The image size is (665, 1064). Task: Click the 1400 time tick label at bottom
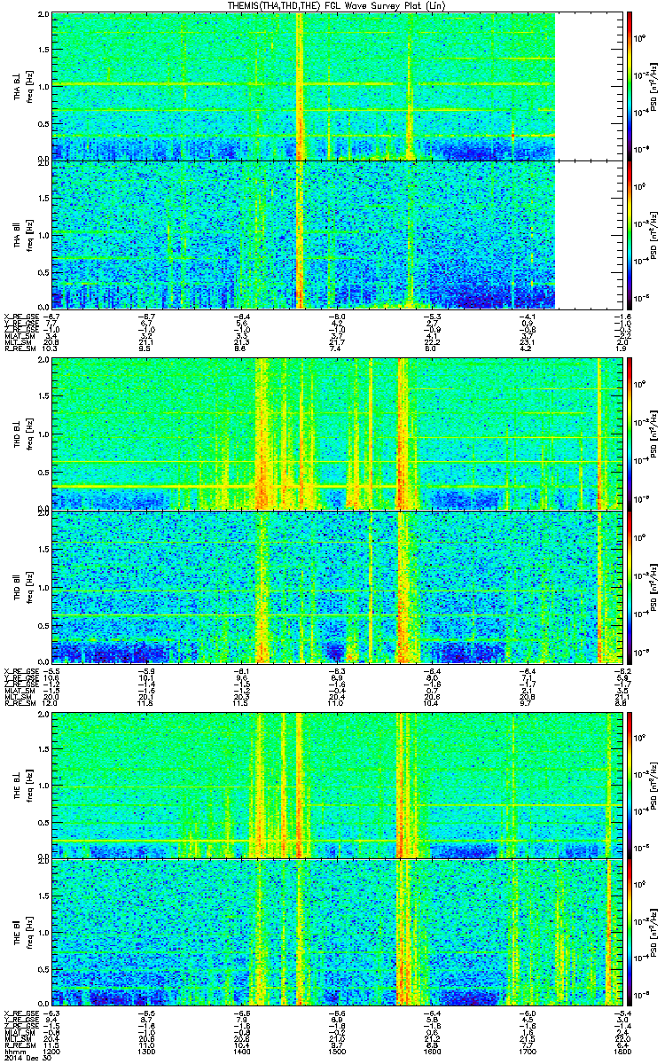coord(240,1051)
